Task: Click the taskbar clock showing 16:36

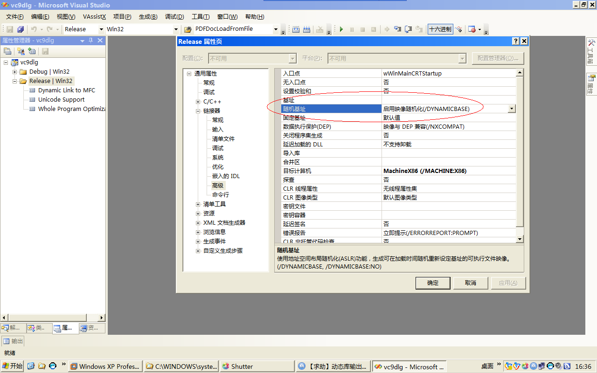Action: pos(583,366)
